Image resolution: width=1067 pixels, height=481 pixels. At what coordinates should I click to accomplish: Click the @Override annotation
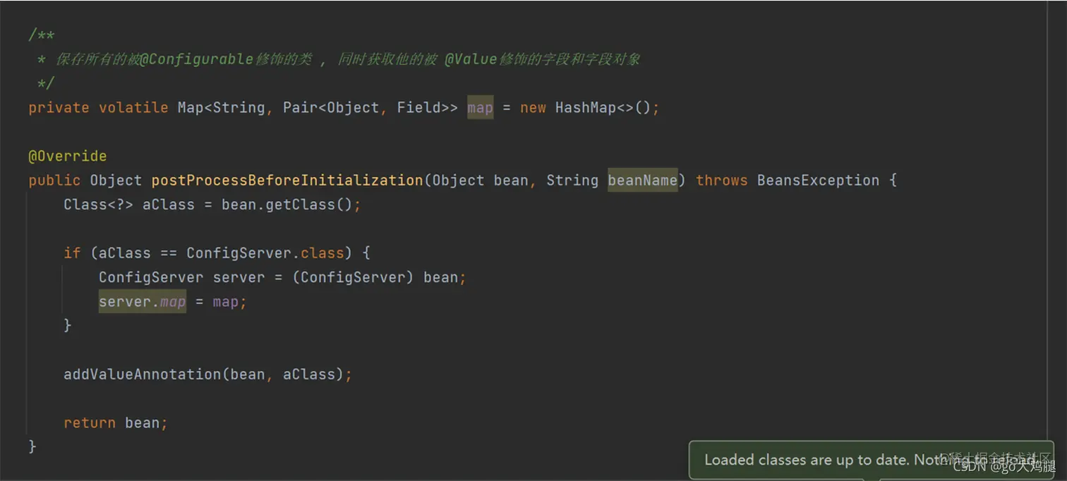click(x=68, y=156)
